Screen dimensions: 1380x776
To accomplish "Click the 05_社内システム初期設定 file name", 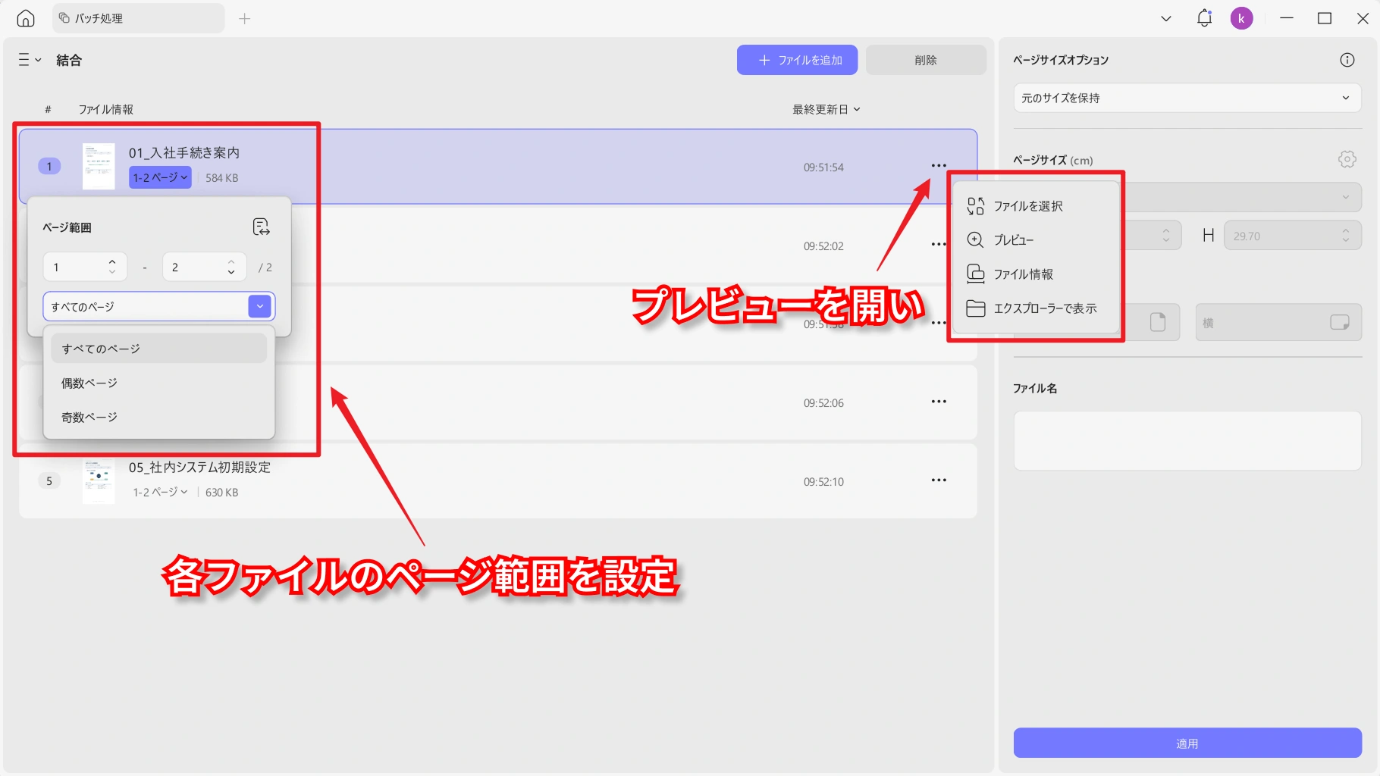I will [199, 468].
